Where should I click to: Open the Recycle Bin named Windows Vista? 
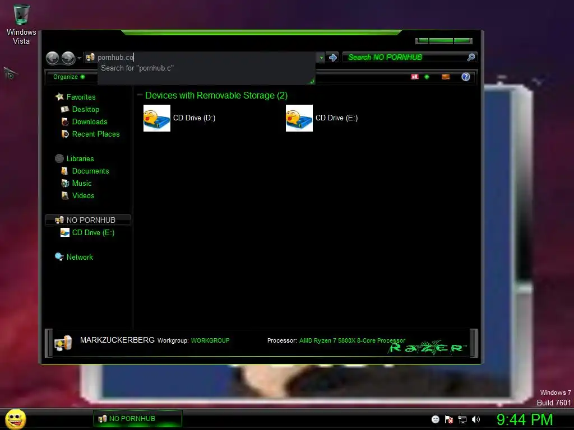tap(21, 24)
